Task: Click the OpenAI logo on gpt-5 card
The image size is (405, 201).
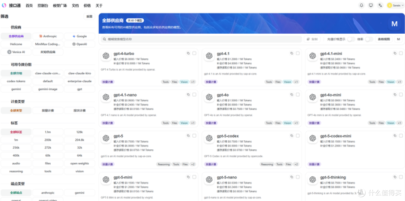Action: [106, 138]
